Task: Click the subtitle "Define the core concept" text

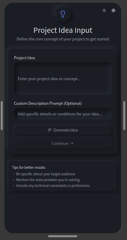Action: [63, 39]
